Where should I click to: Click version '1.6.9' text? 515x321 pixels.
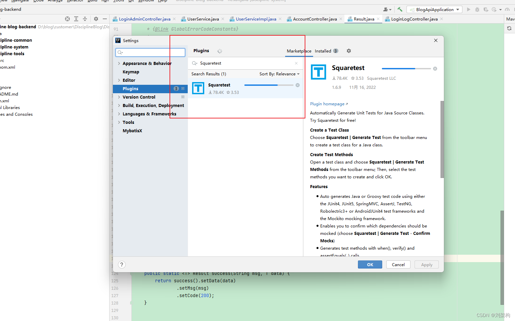pos(336,87)
